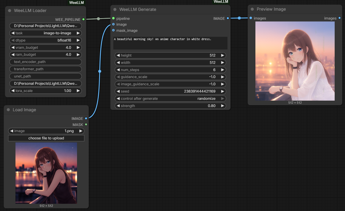Open the image 1.png file selector

coord(46,131)
